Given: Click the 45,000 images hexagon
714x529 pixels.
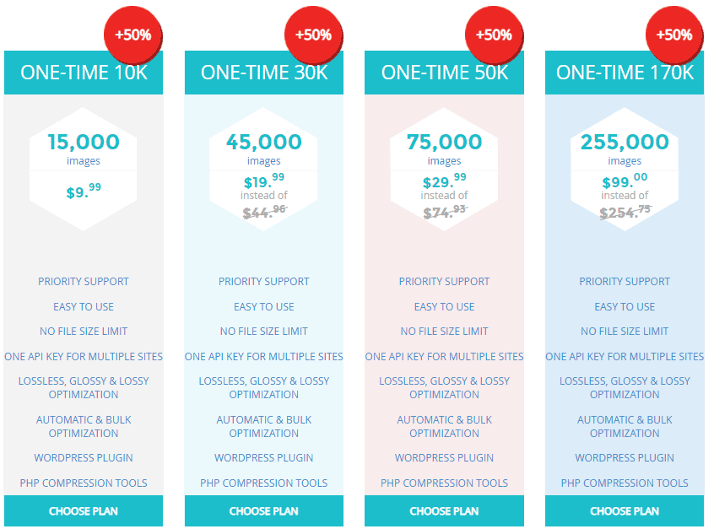Looking at the screenshot, I should point(263,170).
